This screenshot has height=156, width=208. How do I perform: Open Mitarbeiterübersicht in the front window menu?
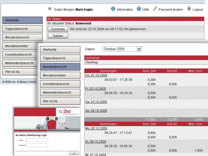pyautogui.click(x=60, y=93)
